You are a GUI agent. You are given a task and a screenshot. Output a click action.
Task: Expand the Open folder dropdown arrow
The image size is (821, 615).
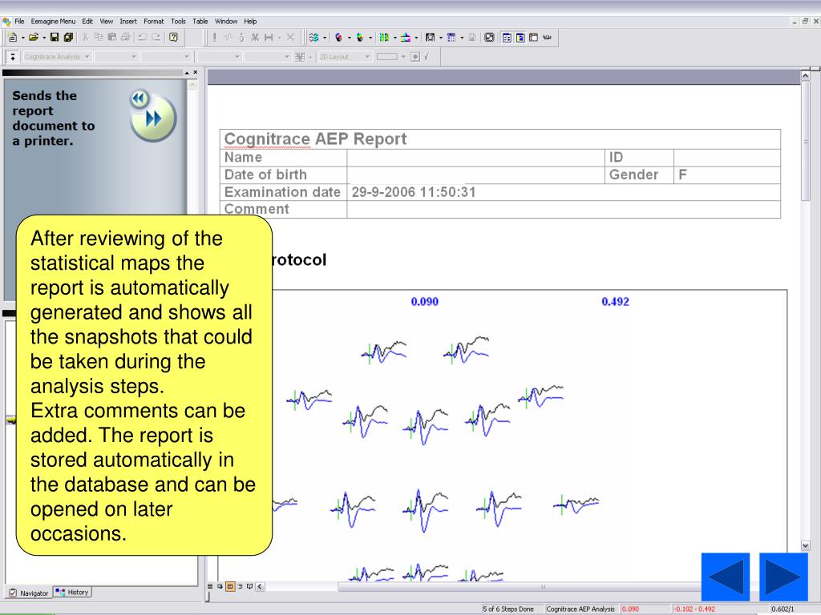coord(44,38)
